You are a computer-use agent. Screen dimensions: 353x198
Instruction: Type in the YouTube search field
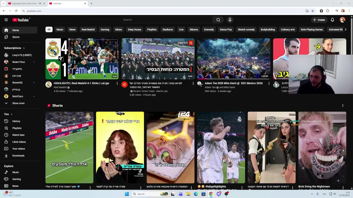tap(167, 20)
